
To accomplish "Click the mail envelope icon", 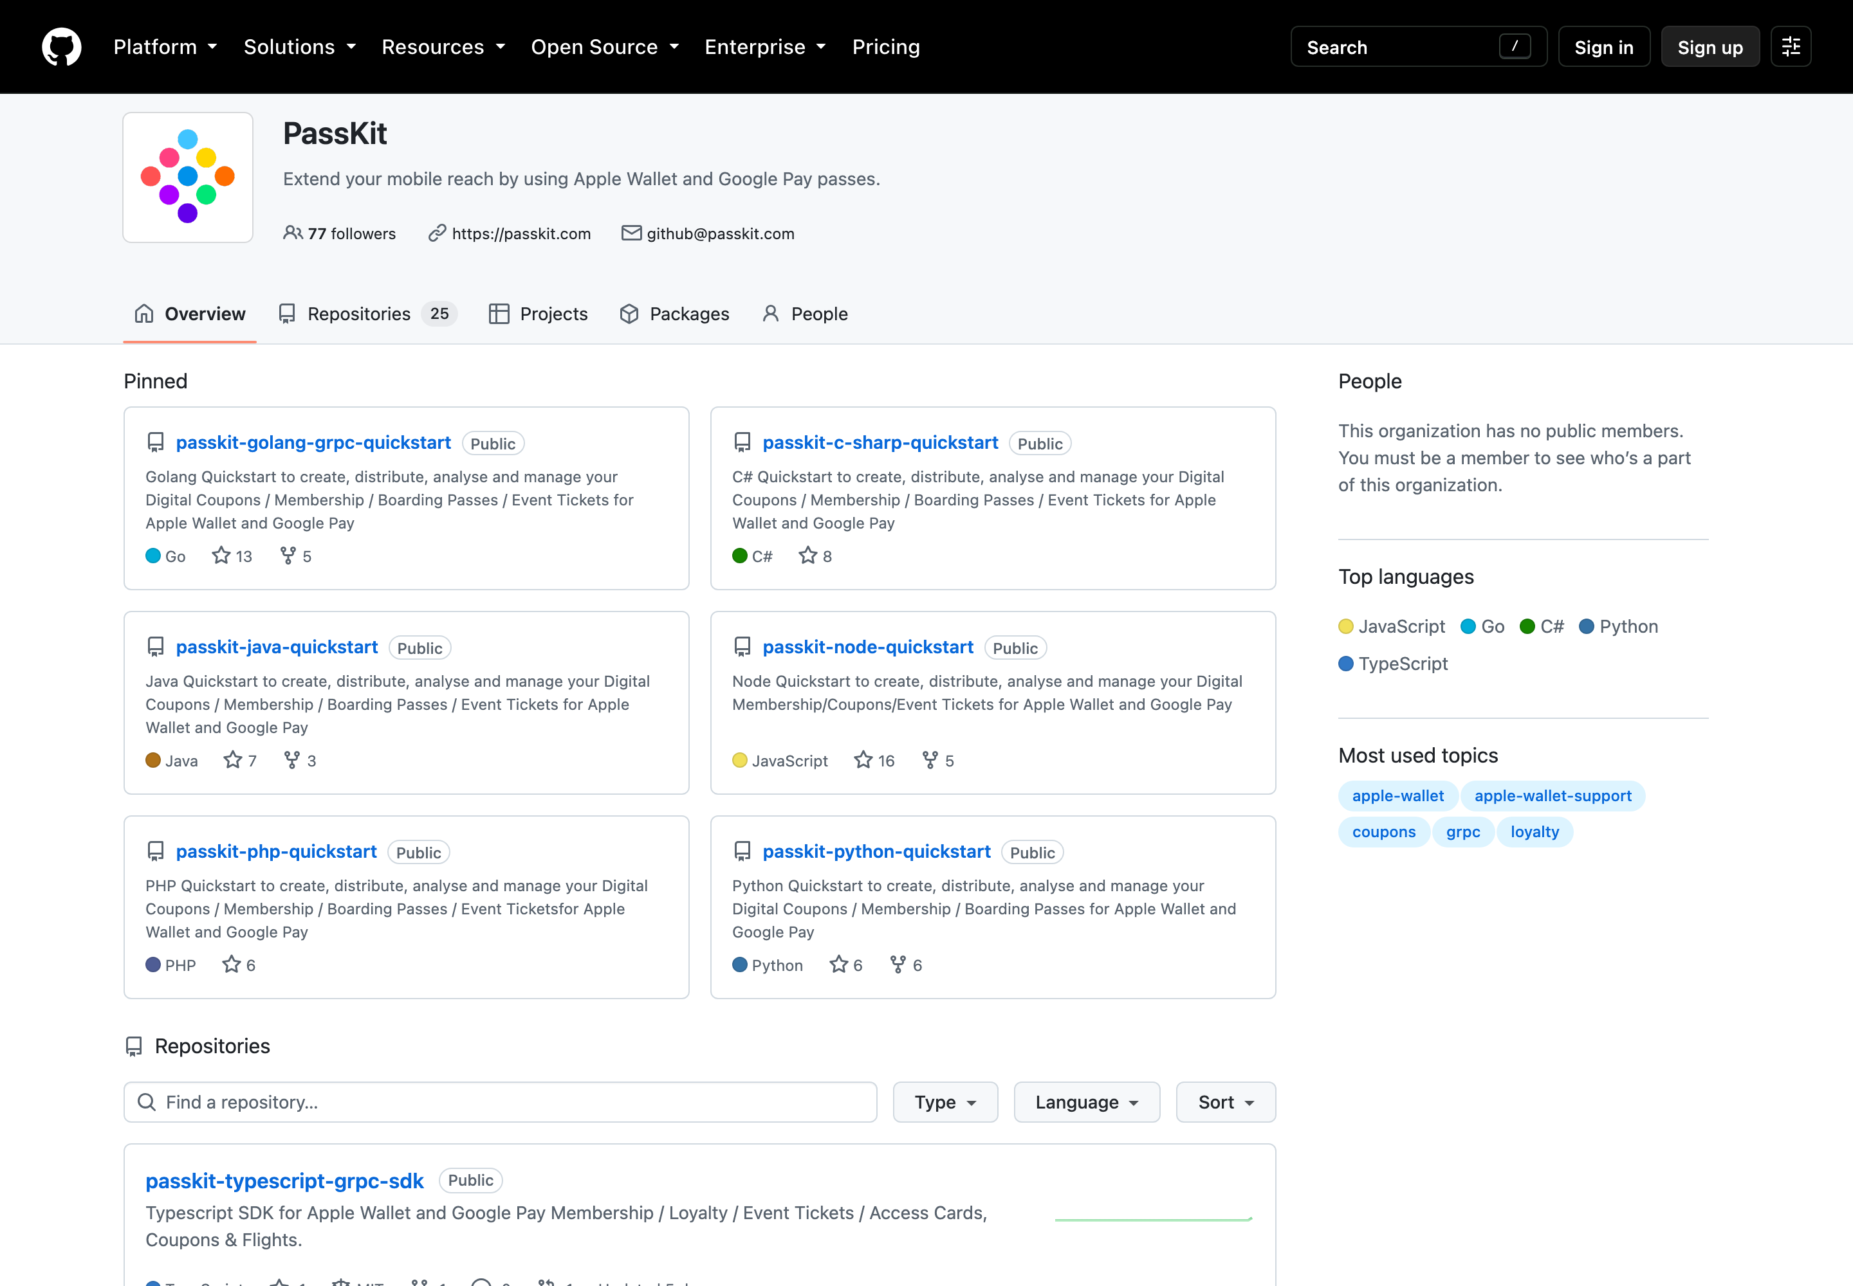I will [x=631, y=233].
